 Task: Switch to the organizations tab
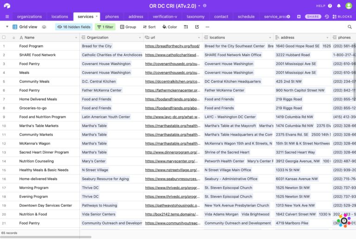(29, 17)
